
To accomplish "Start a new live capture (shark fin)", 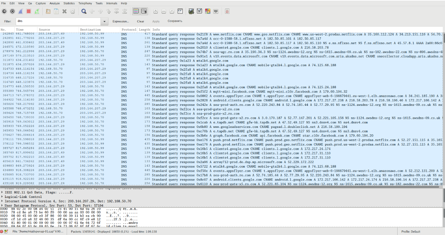I will pyautogui.click(x=20, y=11).
